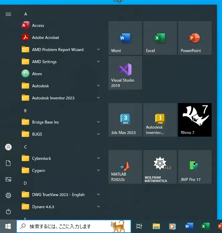Viewport: 222px width, 233px height.
Task: Expand the Bridge Base Inc folder
Action: coord(98,122)
